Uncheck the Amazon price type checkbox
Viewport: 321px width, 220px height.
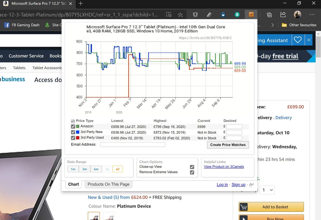coord(73,126)
